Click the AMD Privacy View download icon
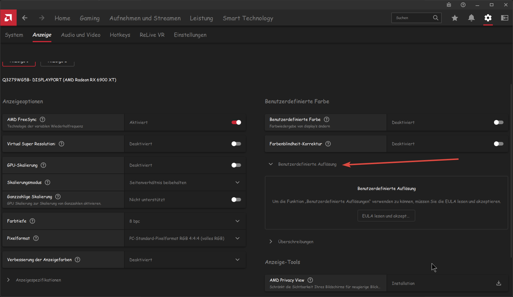The height and width of the screenshot is (297, 513). (x=499, y=283)
